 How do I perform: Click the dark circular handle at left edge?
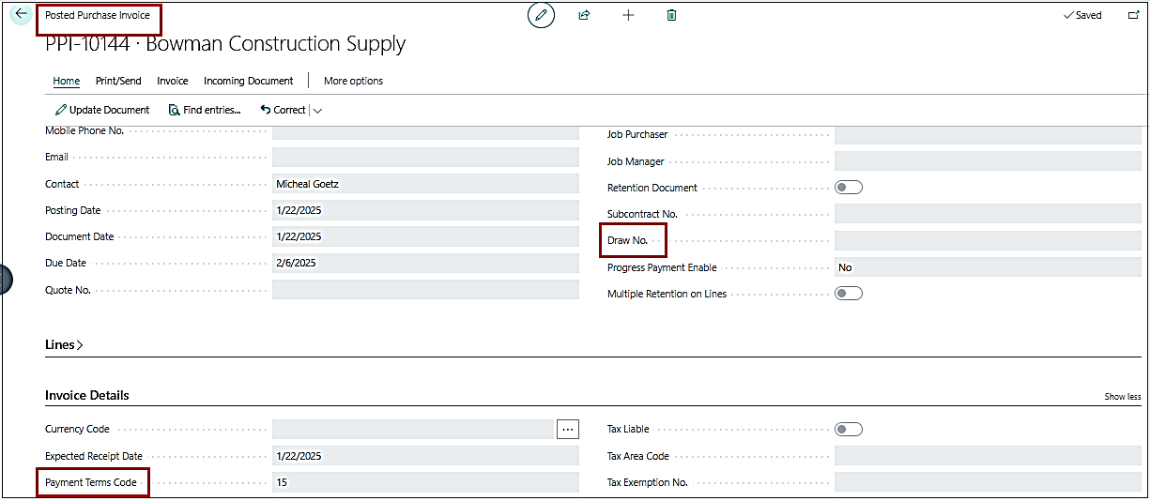pos(5,279)
